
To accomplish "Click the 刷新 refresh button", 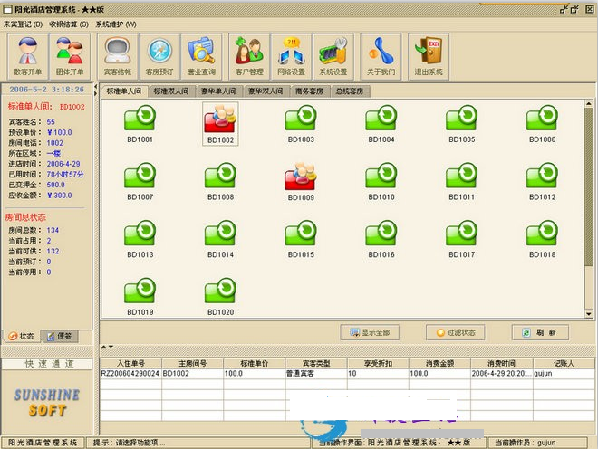I will point(540,332).
